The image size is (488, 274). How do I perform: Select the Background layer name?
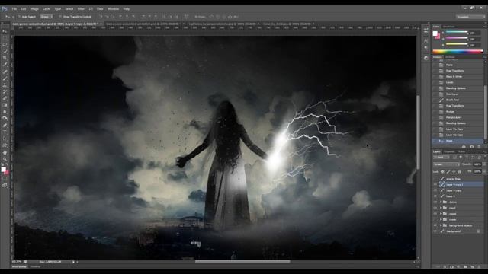tap(454, 231)
